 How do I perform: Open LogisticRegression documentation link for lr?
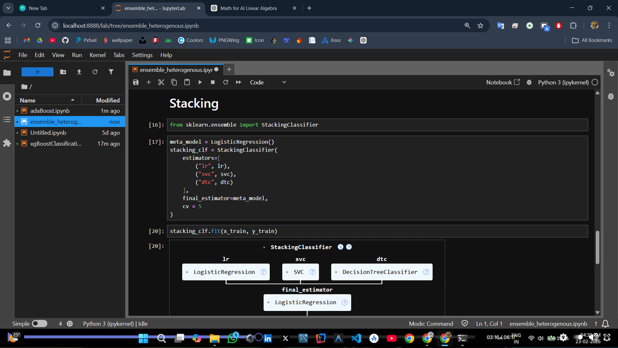tap(263, 272)
